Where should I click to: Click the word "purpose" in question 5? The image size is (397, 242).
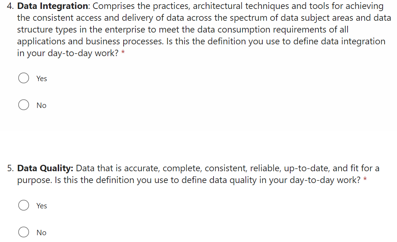click(x=34, y=180)
